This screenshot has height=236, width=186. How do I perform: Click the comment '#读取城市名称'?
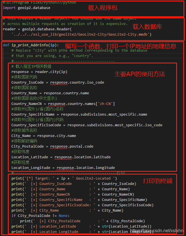pos(24,130)
